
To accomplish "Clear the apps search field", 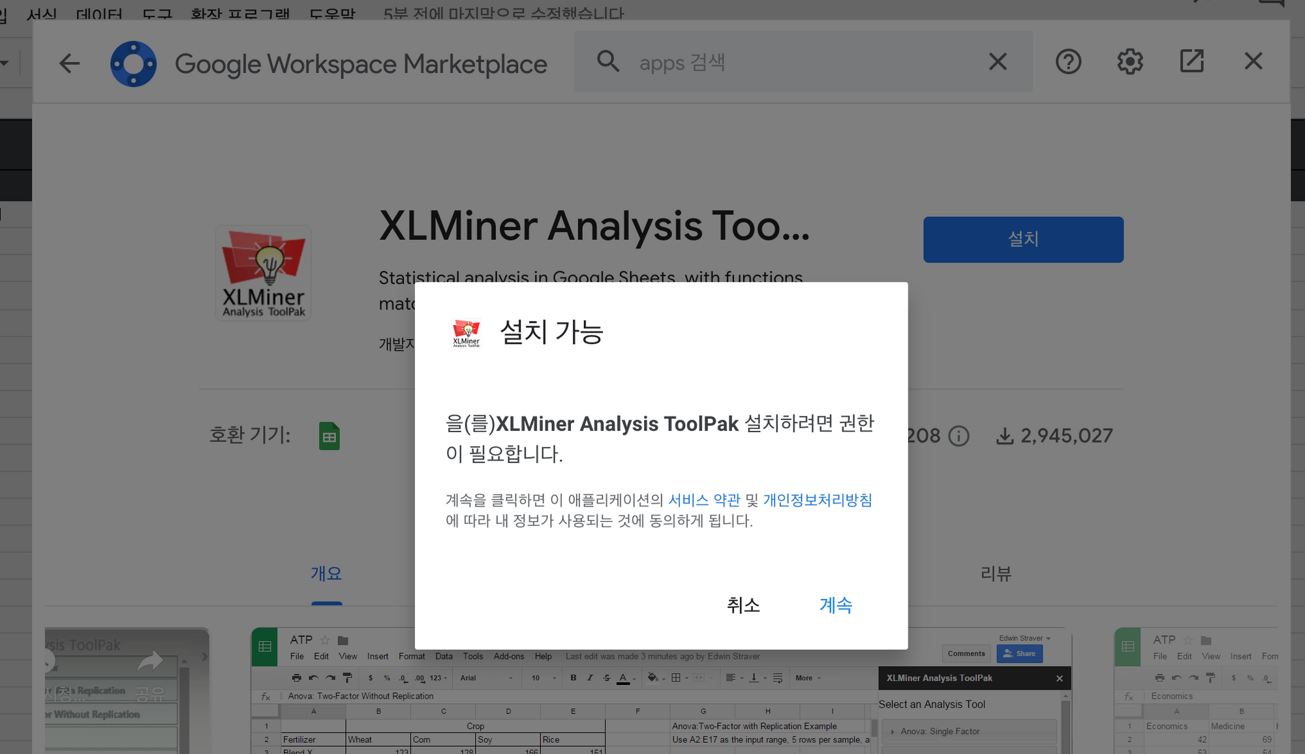I will click(997, 62).
